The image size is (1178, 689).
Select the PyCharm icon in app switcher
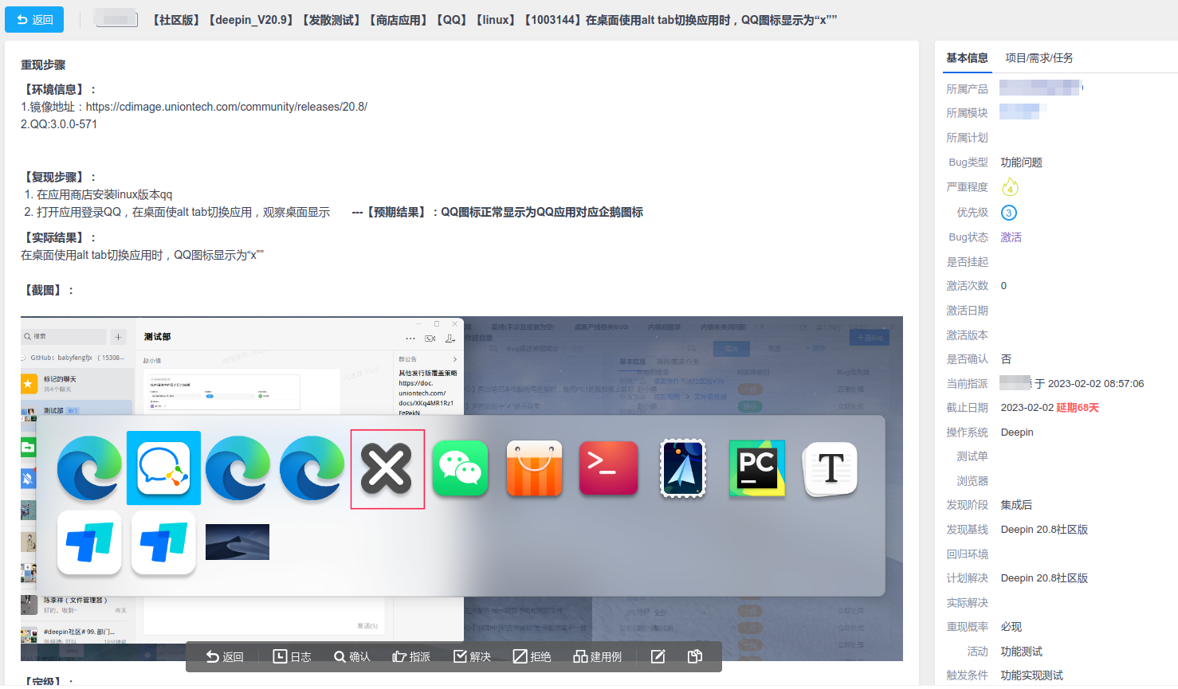click(x=757, y=468)
